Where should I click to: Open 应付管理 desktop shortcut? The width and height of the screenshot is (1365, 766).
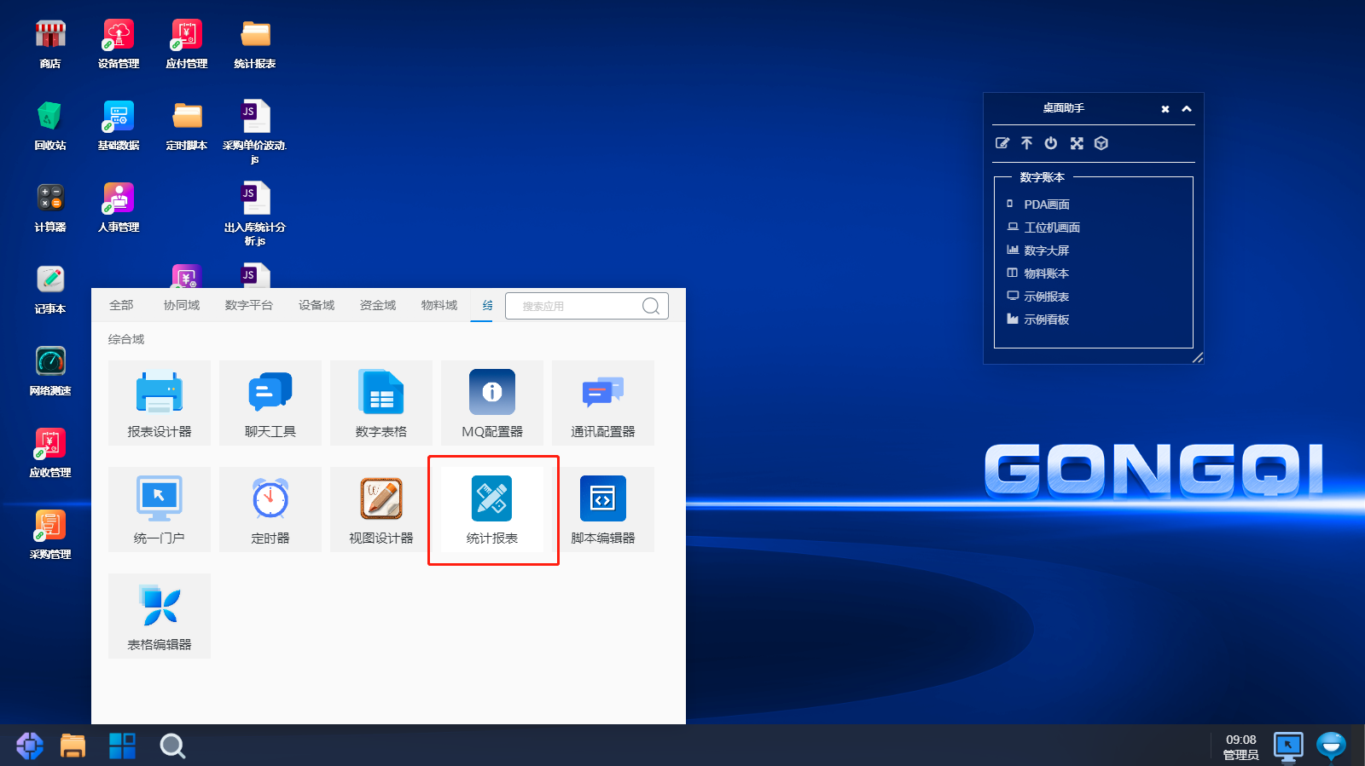point(187,44)
